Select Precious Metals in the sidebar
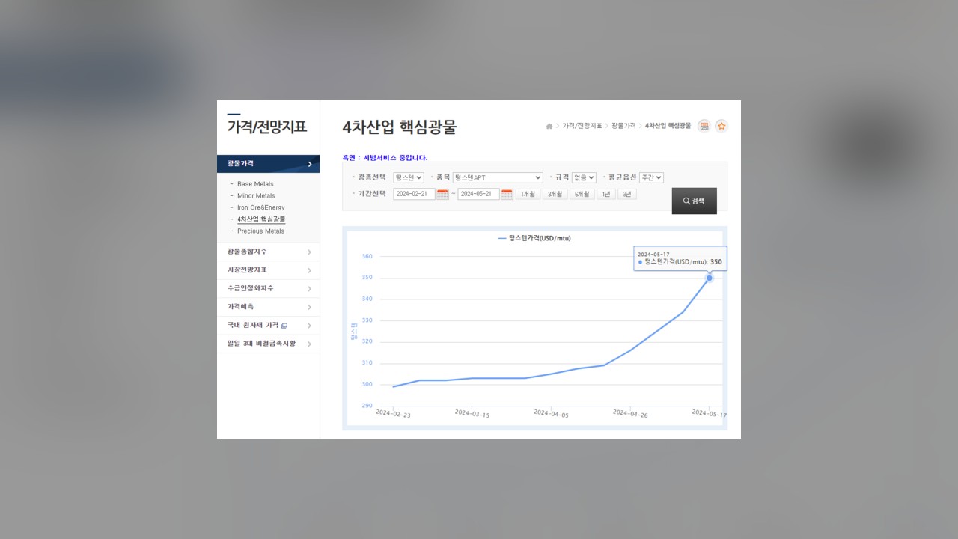This screenshot has height=539, width=958. [260, 231]
